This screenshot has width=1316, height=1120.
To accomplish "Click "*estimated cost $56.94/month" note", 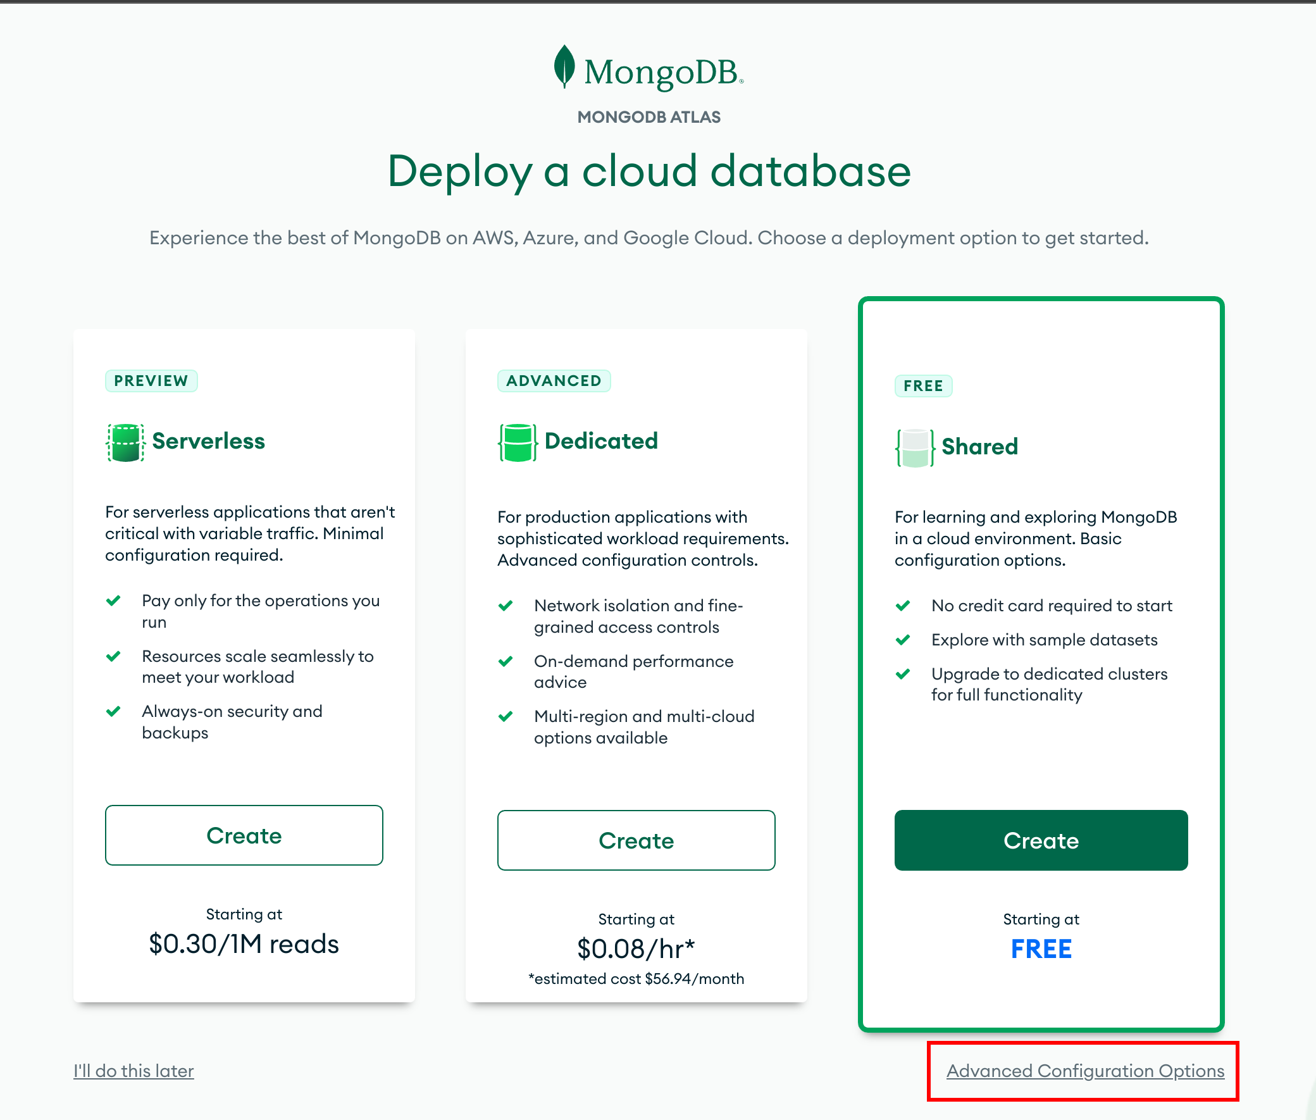I will pos(636,978).
